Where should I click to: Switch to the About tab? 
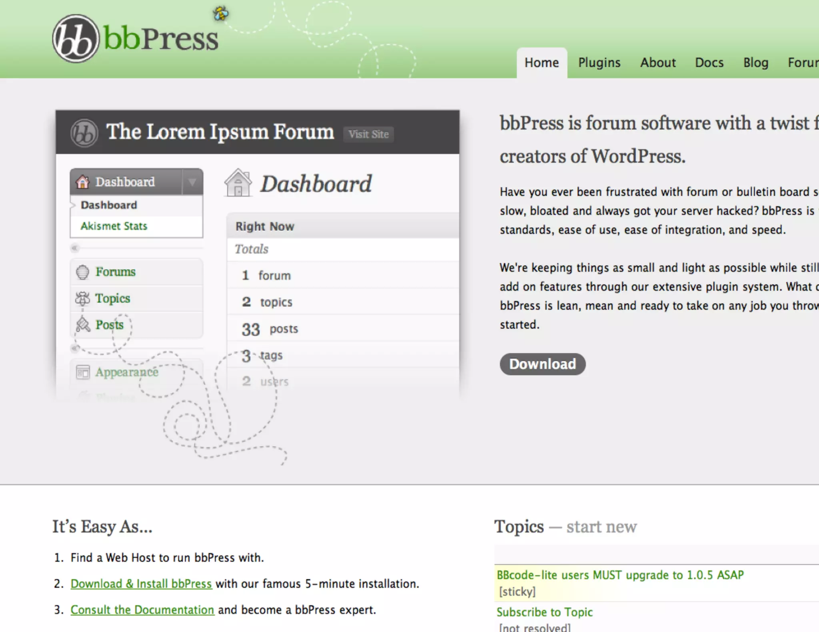click(x=658, y=63)
